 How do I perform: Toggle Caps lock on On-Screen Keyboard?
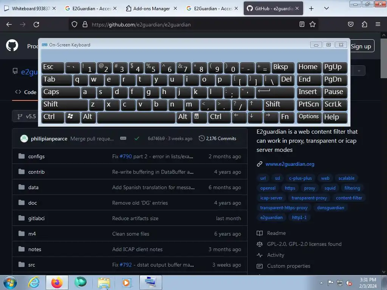point(61,93)
